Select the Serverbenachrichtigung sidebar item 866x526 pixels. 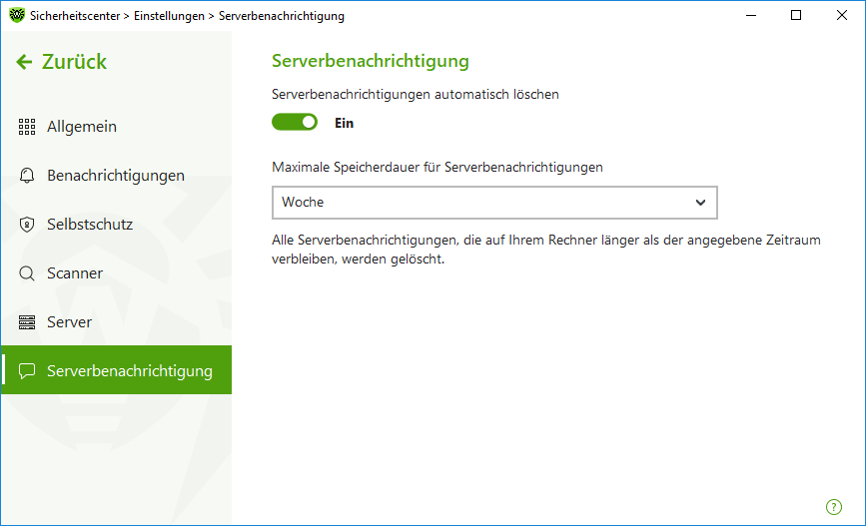[x=116, y=370]
